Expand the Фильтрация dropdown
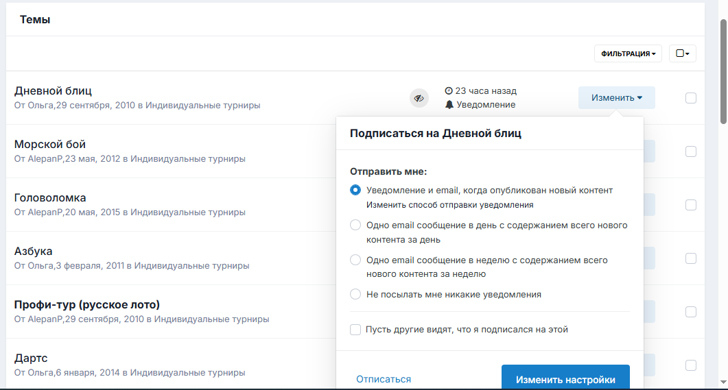The width and height of the screenshot is (728, 390). 629,53
